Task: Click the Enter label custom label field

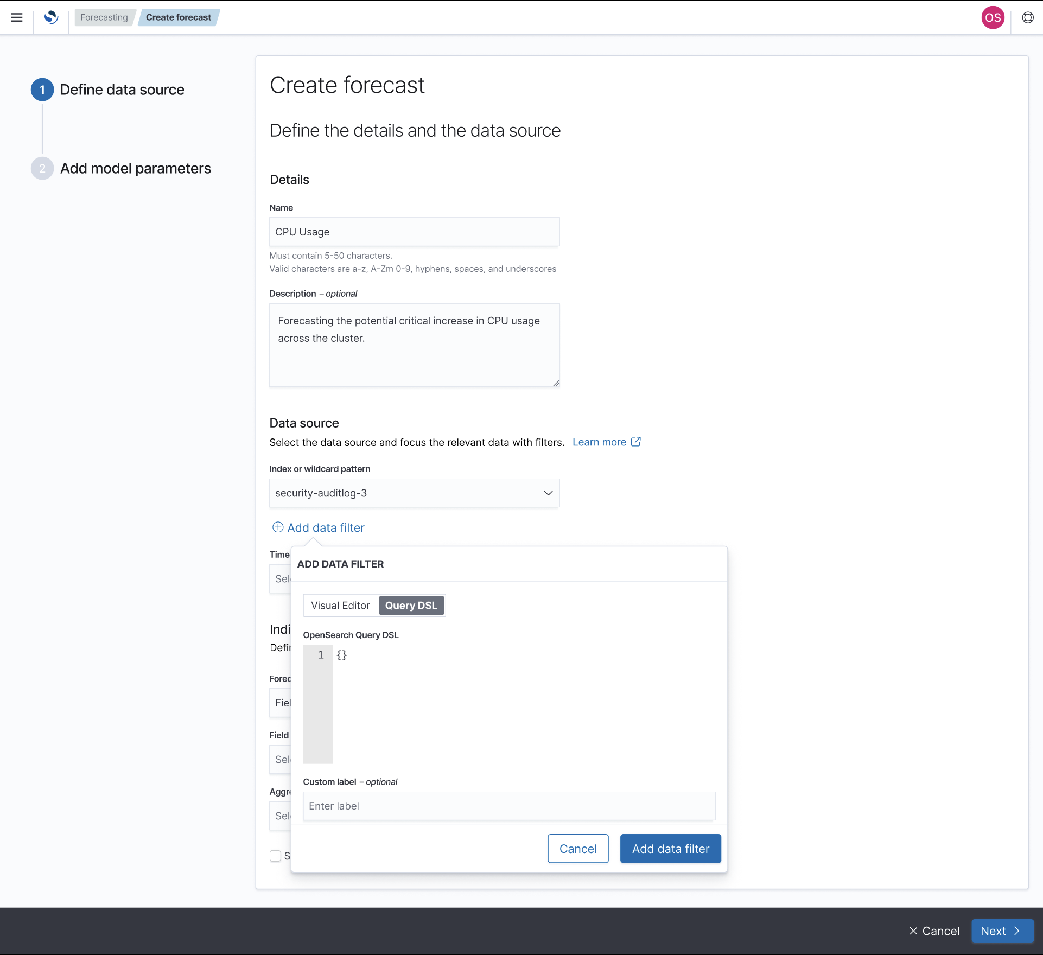Action: point(508,806)
